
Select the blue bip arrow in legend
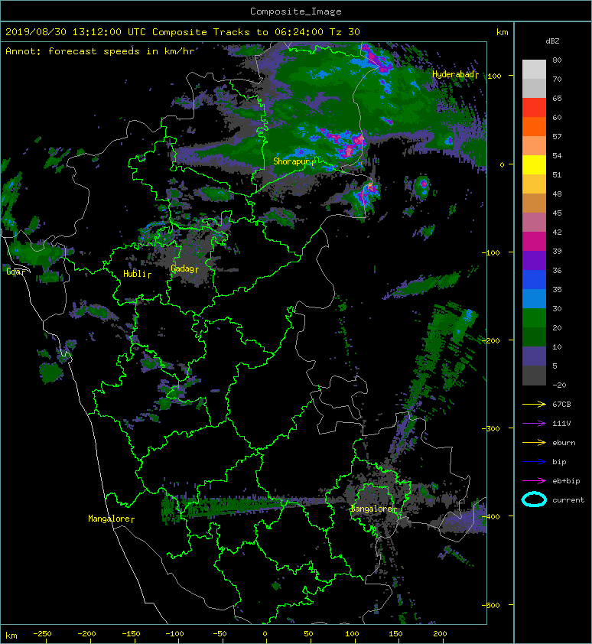pyautogui.click(x=534, y=462)
